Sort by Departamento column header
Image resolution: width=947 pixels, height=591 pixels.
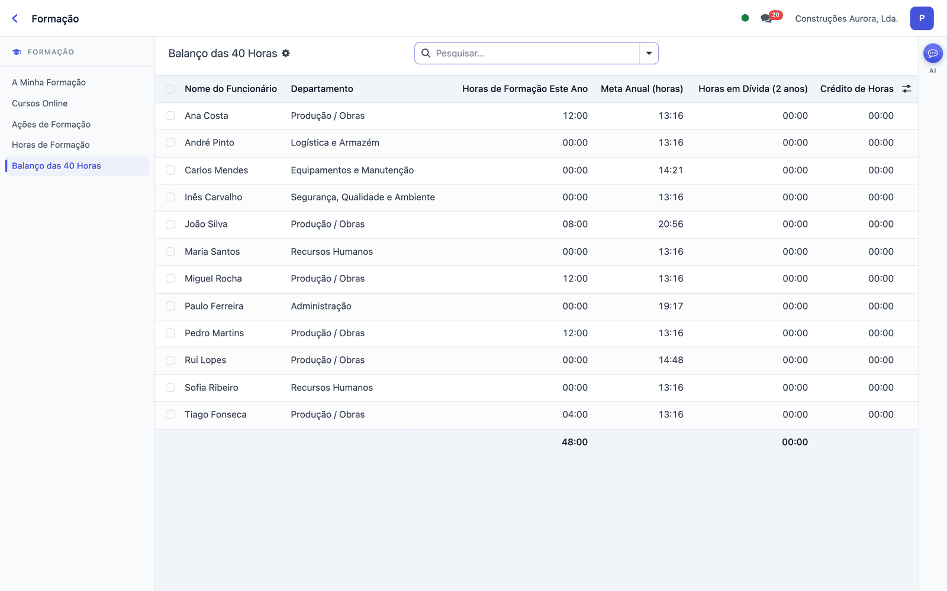322,89
